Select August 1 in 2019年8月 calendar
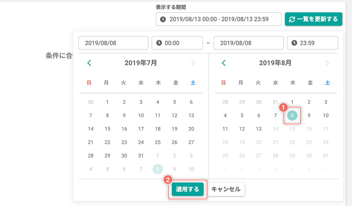This screenshot has width=352, height=206. click(x=292, y=102)
